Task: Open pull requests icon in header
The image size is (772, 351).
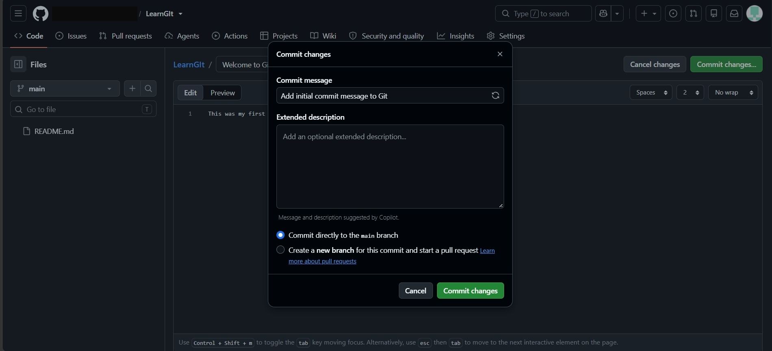Action: point(694,13)
